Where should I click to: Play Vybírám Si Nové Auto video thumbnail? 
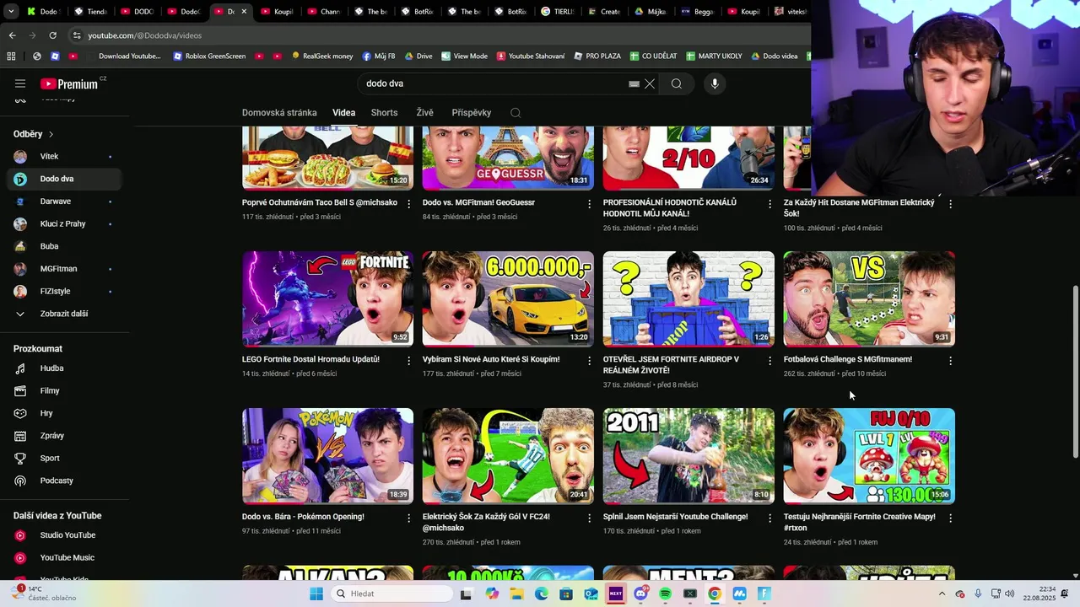(508, 298)
